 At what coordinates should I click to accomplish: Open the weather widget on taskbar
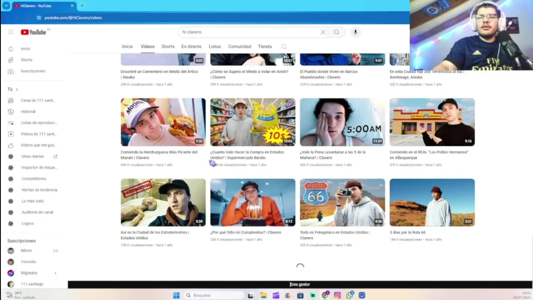(21, 295)
